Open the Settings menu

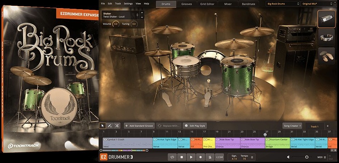point(128,4)
